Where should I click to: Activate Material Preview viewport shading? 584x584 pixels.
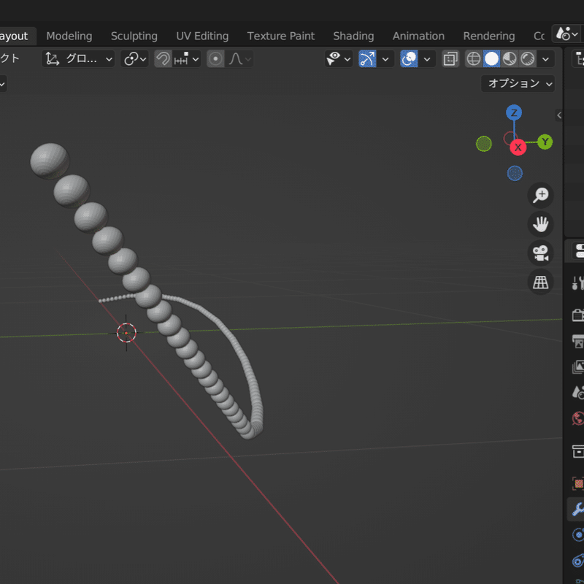tap(510, 59)
